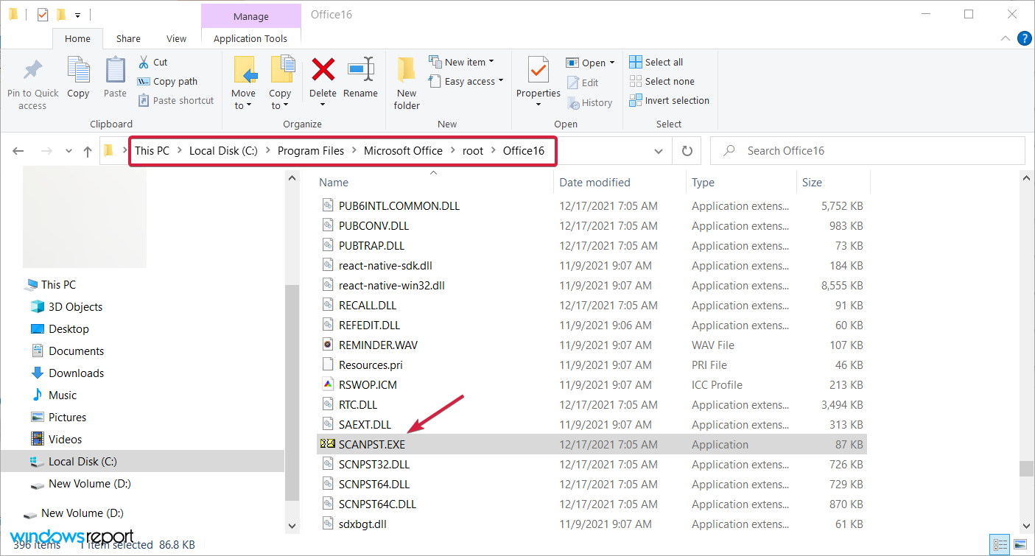Viewport: 1035px width, 556px height.
Task: Click the Paste clipboard icon
Action: [x=115, y=70]
